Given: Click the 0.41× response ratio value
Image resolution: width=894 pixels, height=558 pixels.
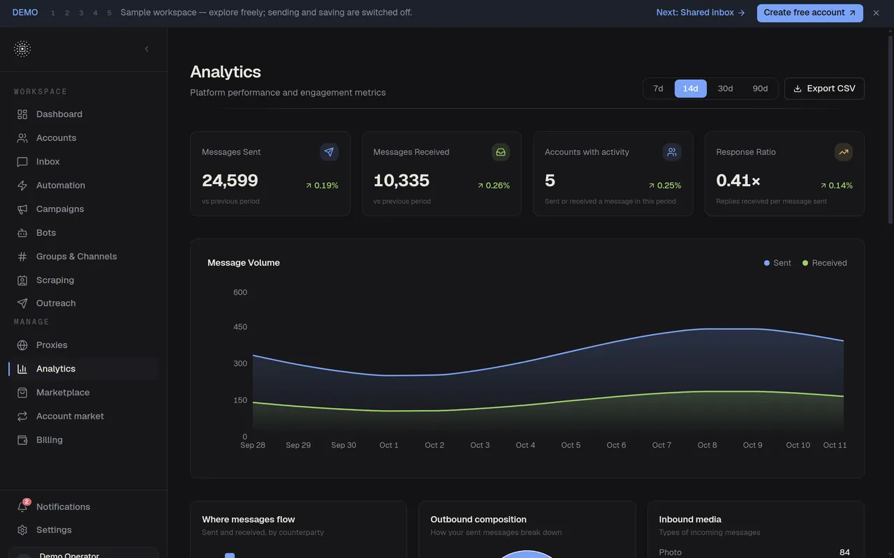Looking at the screenshot, I should 738,181.
